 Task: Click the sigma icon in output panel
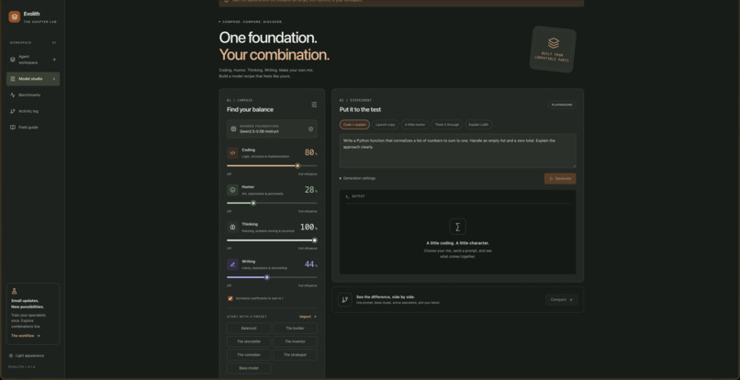(x=457, y=227)
